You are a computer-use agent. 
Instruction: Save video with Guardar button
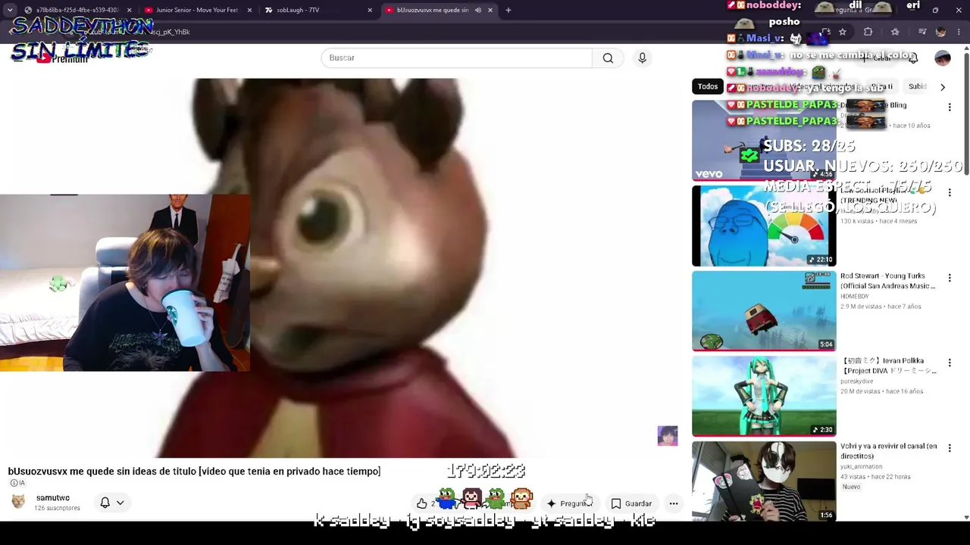[x=631, y=503]
